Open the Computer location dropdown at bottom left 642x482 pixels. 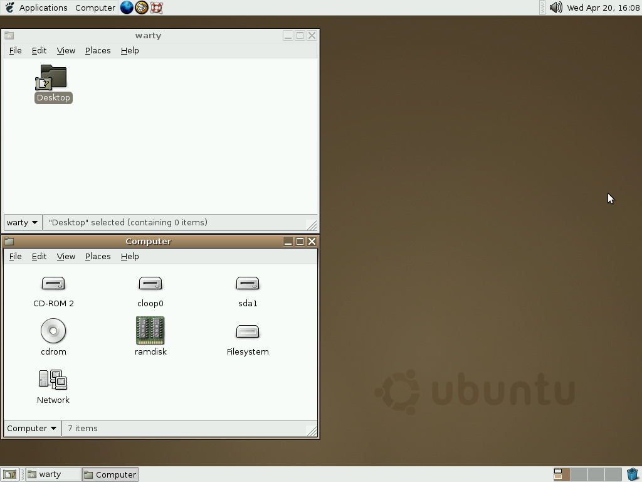tap(31, 428)
